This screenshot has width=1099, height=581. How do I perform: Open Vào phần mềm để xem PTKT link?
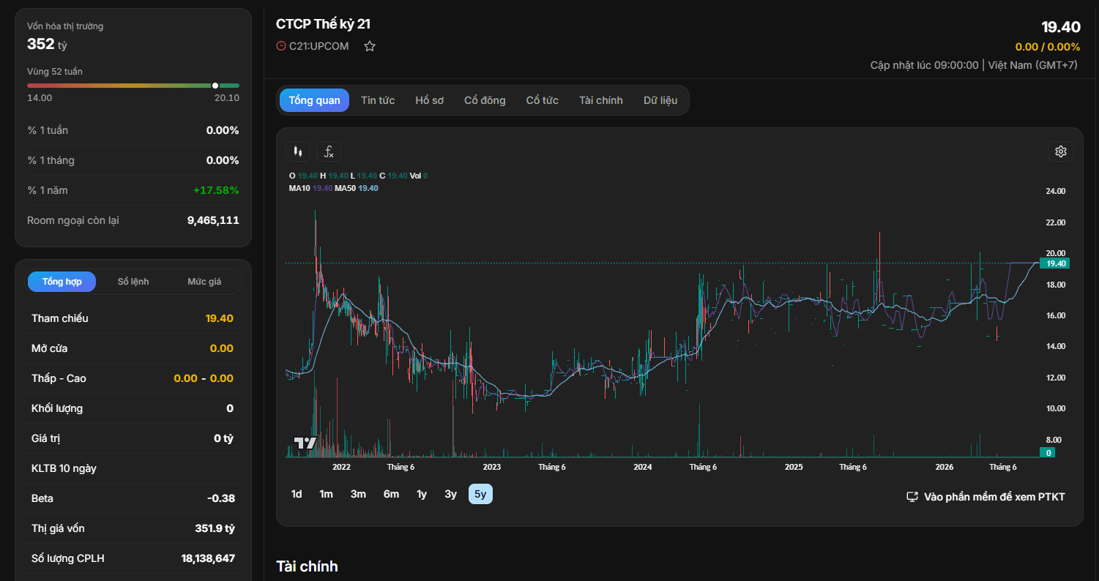coord(986,497)
